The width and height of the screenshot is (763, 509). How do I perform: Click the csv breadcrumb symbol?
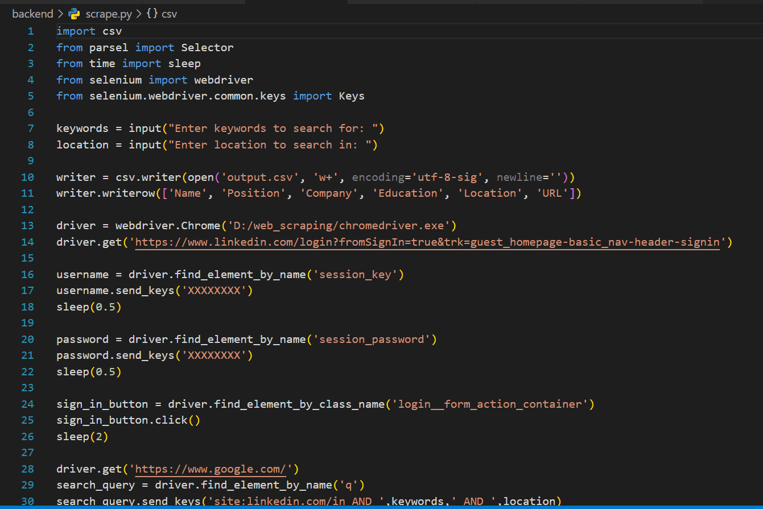[x=170, y=14]
